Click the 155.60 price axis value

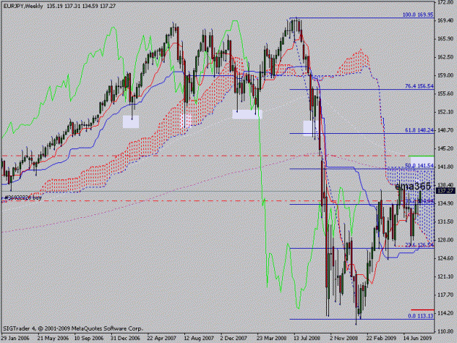tap(445, 94)
